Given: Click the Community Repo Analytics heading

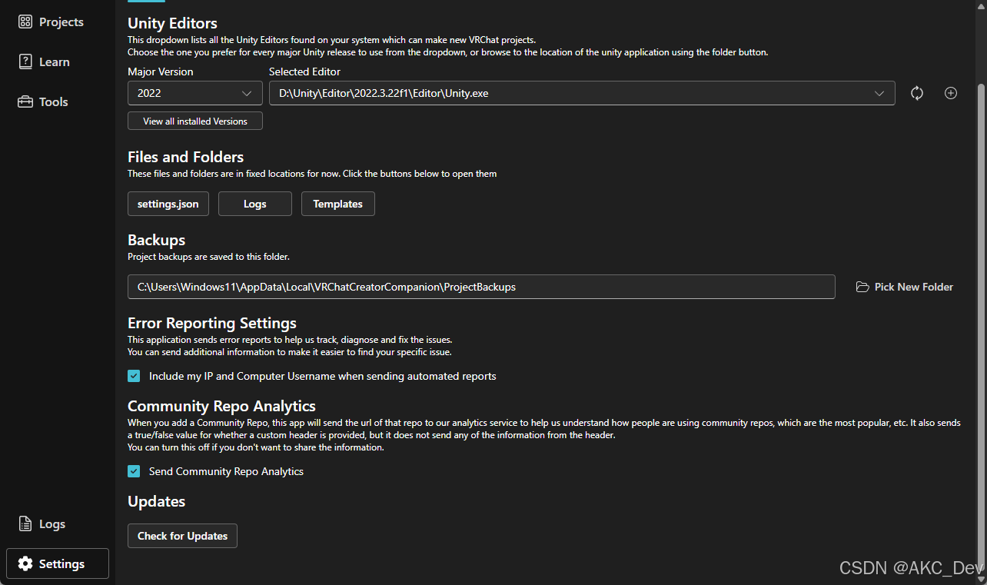Looking at the screenshot, I should pyautogui.click(x=221, y=406).
